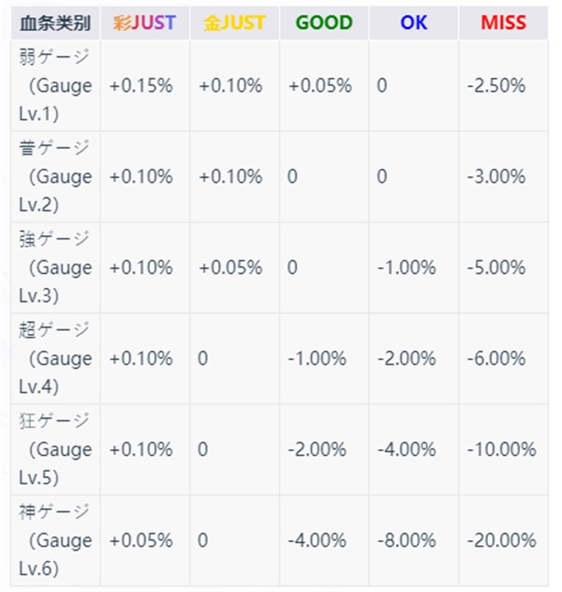The height and width of the screenshot is (592, 562).
Task: Click the 強ゲージ (Gauge Lv.3) row label
Action: point(55,267)
